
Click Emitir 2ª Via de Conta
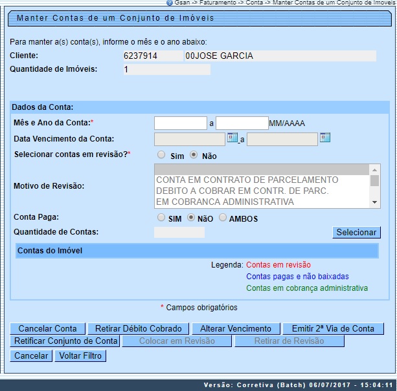pyautogui.click(x=333, y=328)
